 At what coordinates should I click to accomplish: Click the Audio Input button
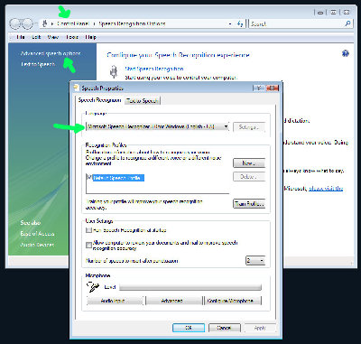pos(115,301)
